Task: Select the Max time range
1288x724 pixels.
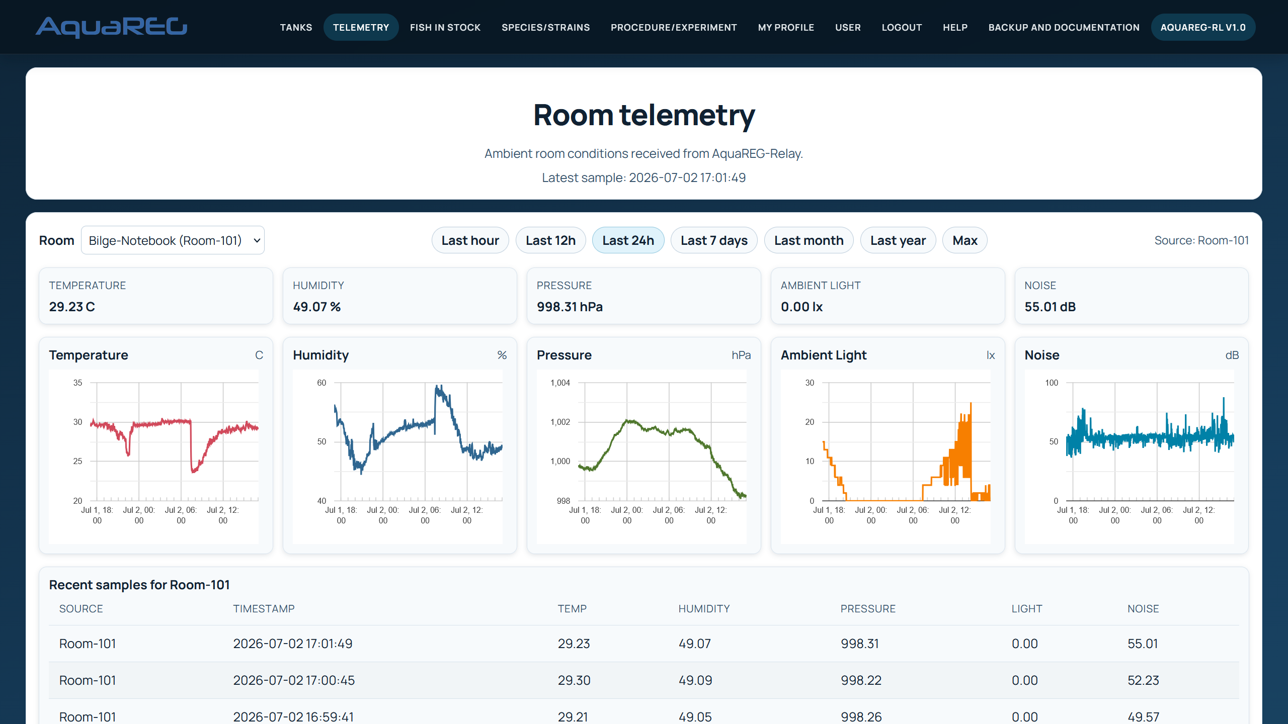Action: [x=964, y=240]
